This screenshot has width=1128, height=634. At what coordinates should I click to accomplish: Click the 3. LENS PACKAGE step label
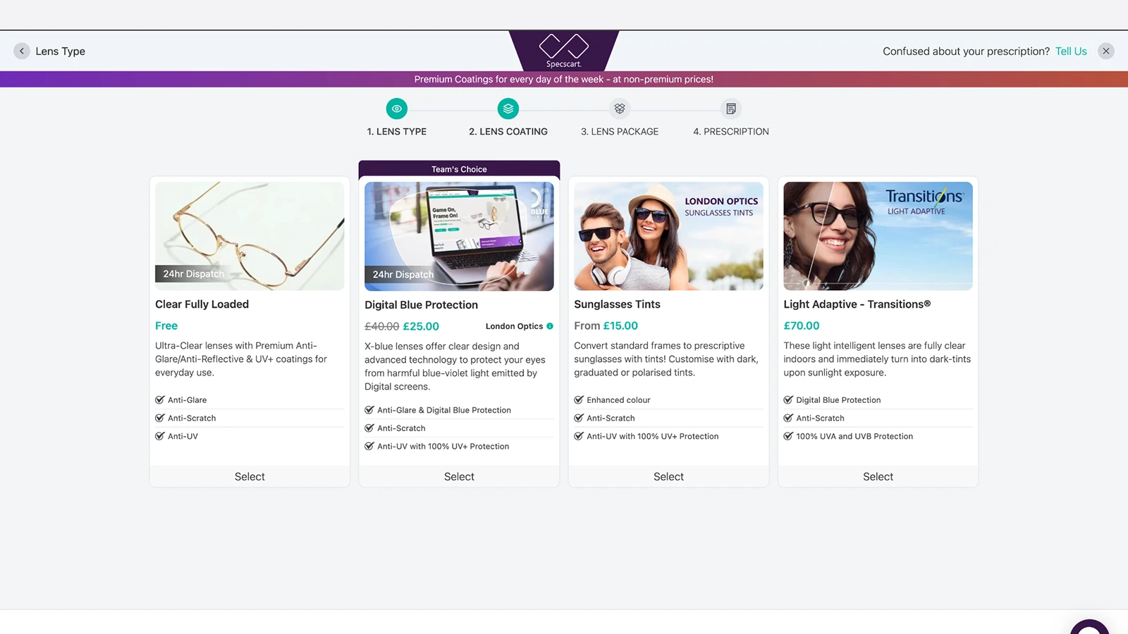[619, 132]
